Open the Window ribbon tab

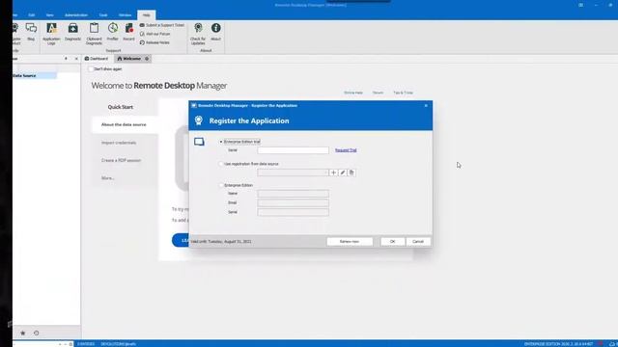[125, 15]
